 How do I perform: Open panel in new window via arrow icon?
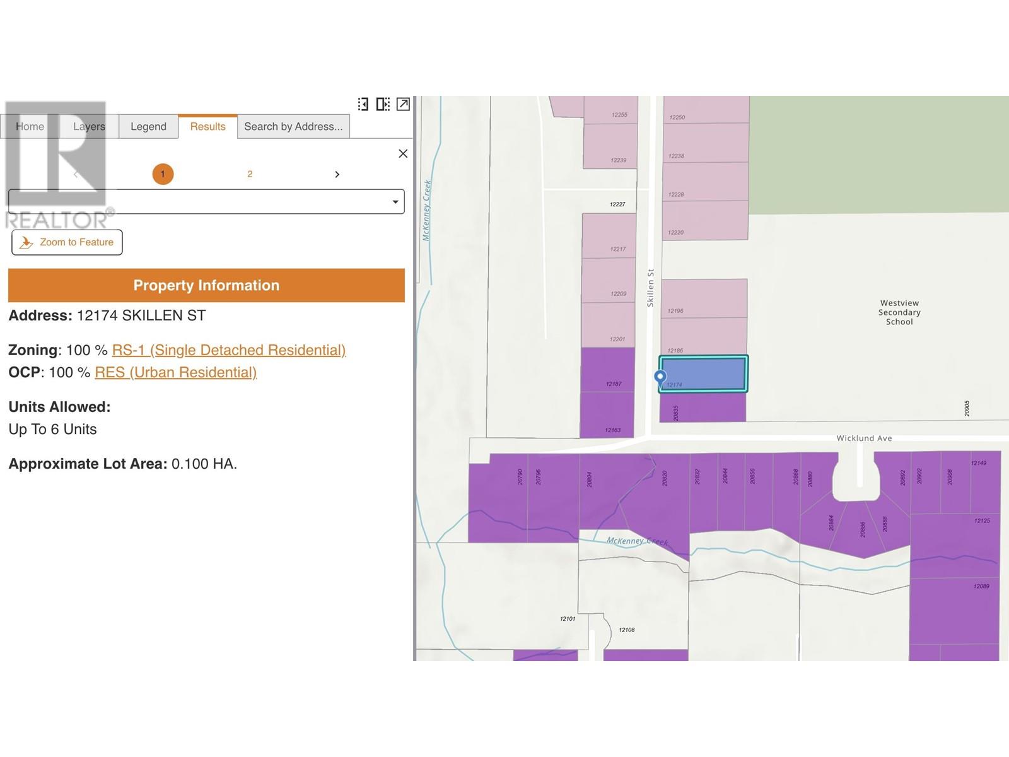click(403, 104)
